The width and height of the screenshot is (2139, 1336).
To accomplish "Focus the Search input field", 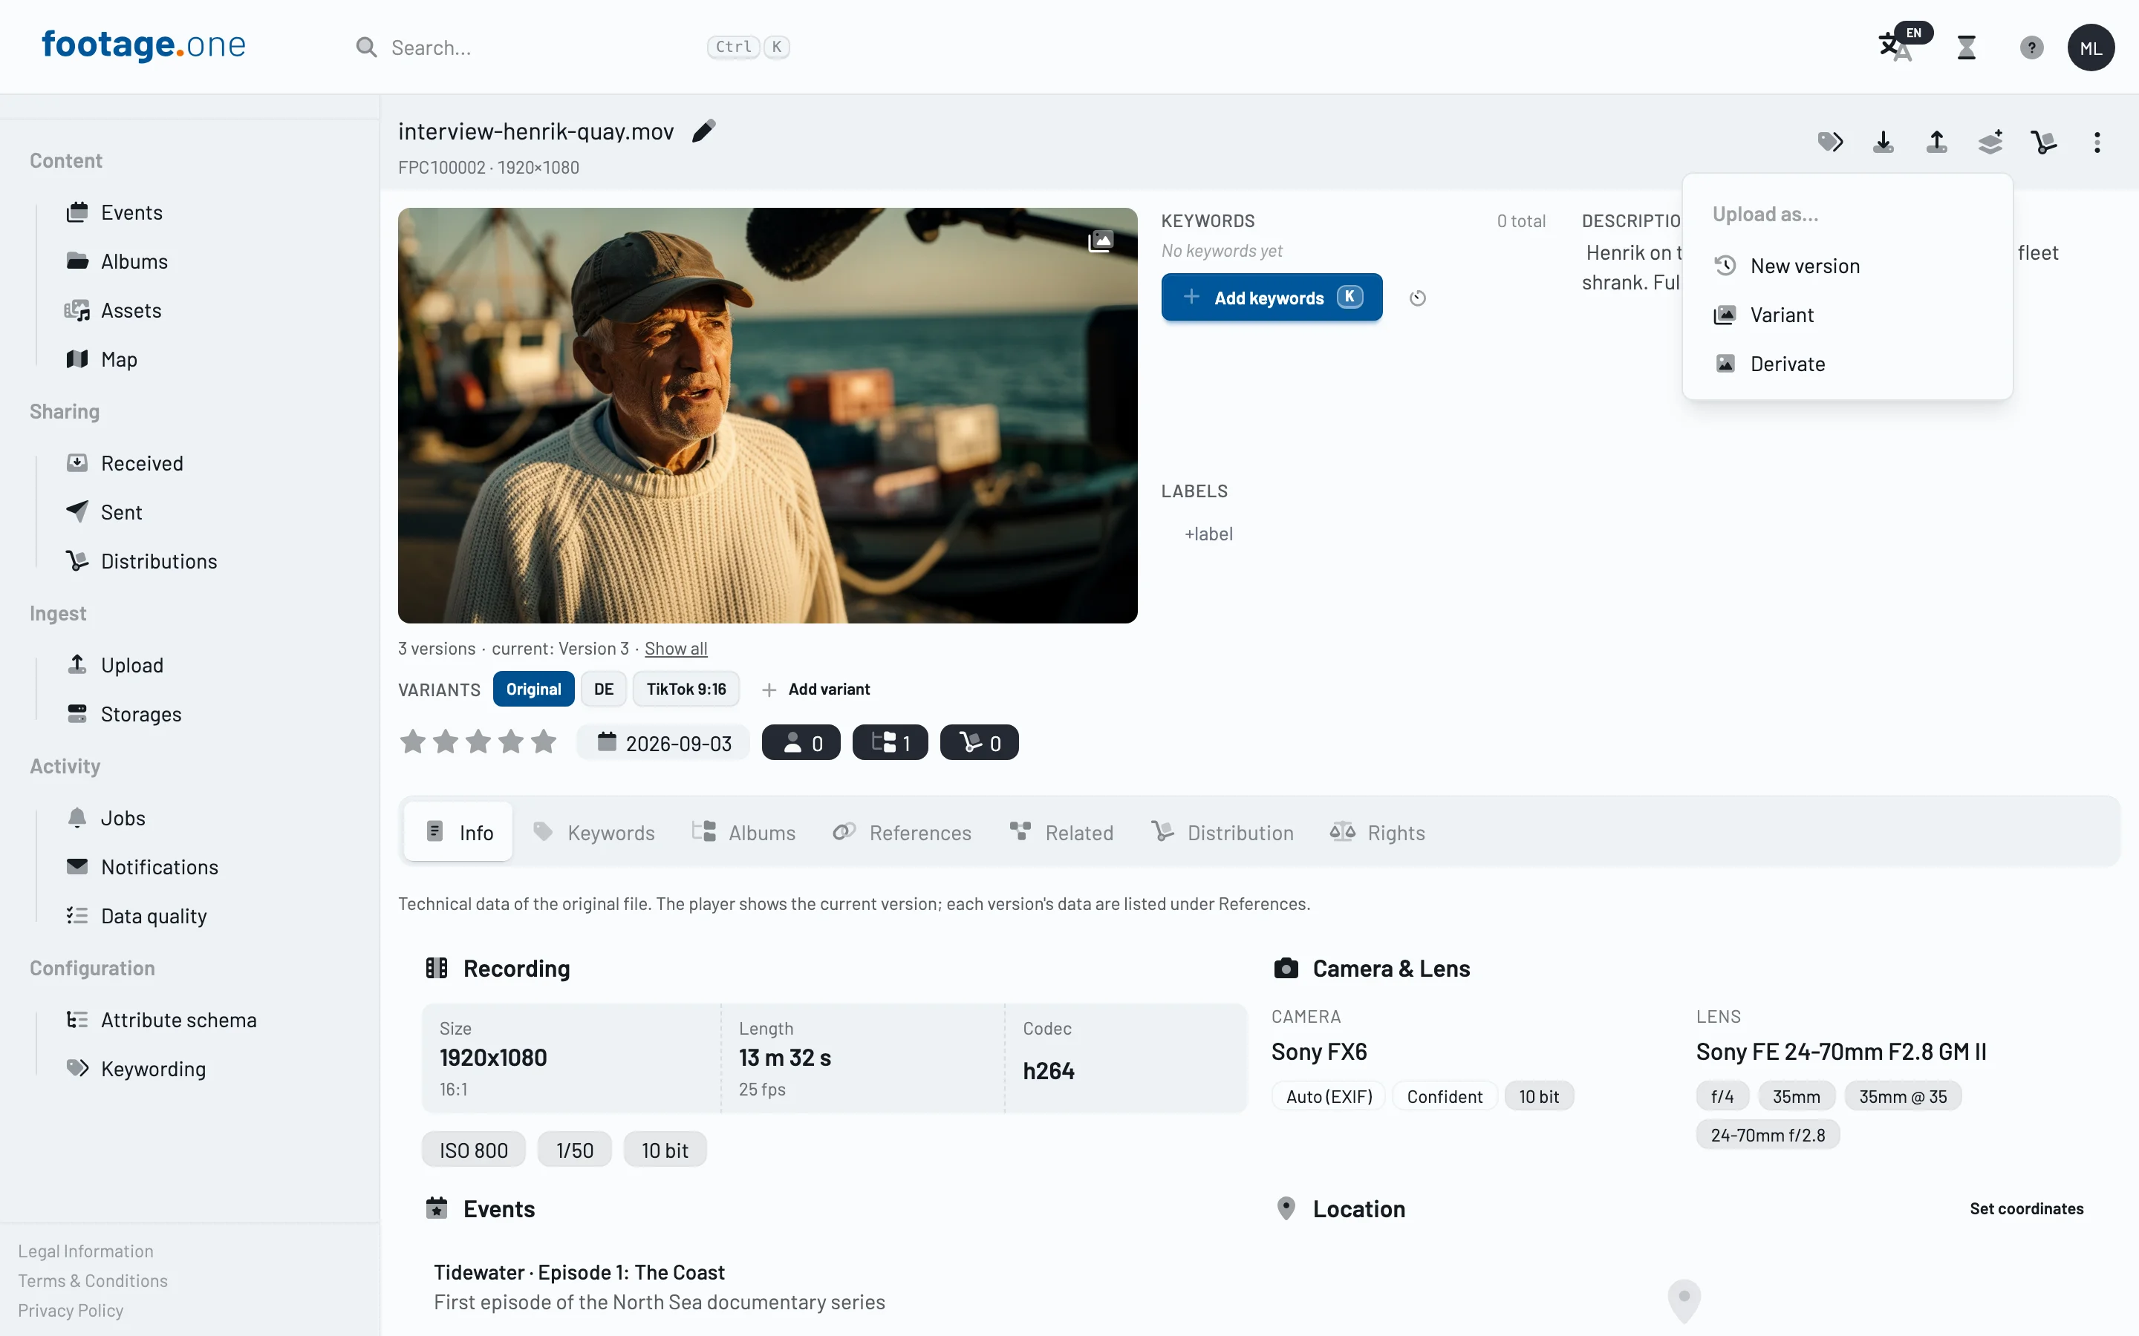I will [571, 48].
